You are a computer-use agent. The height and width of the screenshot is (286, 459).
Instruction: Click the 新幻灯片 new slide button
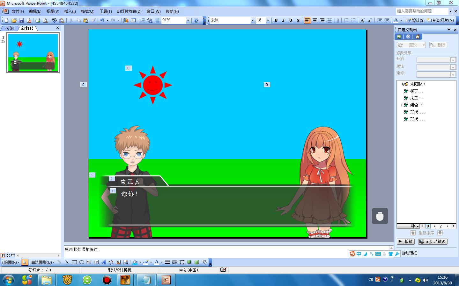(440, 20)
